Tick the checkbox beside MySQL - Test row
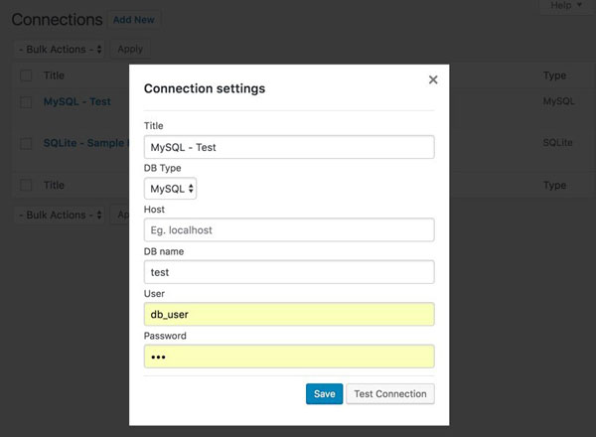Image resolution: width=596 pixels, height=437 pixels. point(26,102)
